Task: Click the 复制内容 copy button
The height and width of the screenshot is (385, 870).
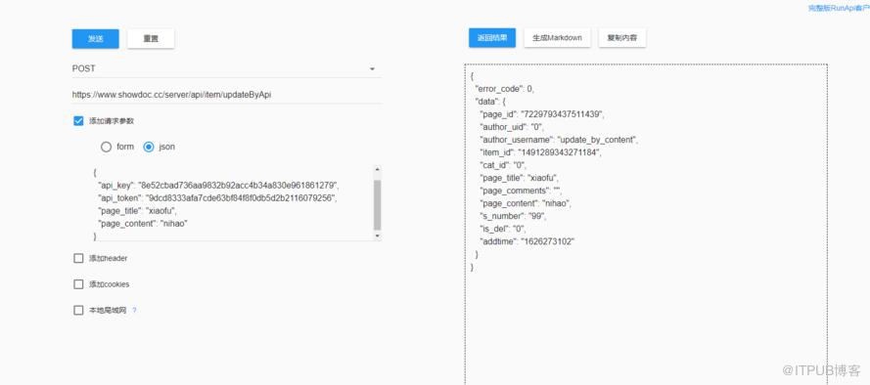Action: 622,38
